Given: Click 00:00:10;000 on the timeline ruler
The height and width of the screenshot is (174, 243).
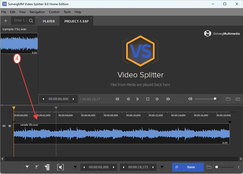Looking at the screenshot, I should click(133, 115).
